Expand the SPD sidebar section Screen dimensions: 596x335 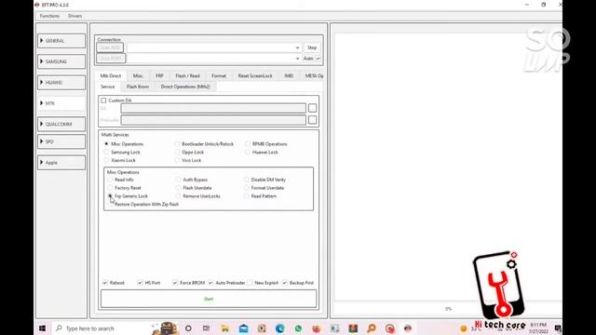(61, 141)
